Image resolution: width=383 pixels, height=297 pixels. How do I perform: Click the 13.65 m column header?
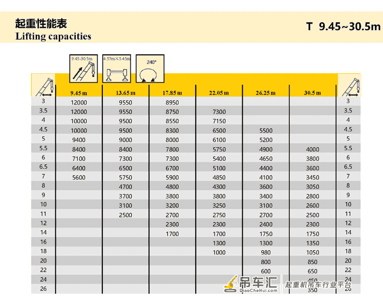point(126,93)
